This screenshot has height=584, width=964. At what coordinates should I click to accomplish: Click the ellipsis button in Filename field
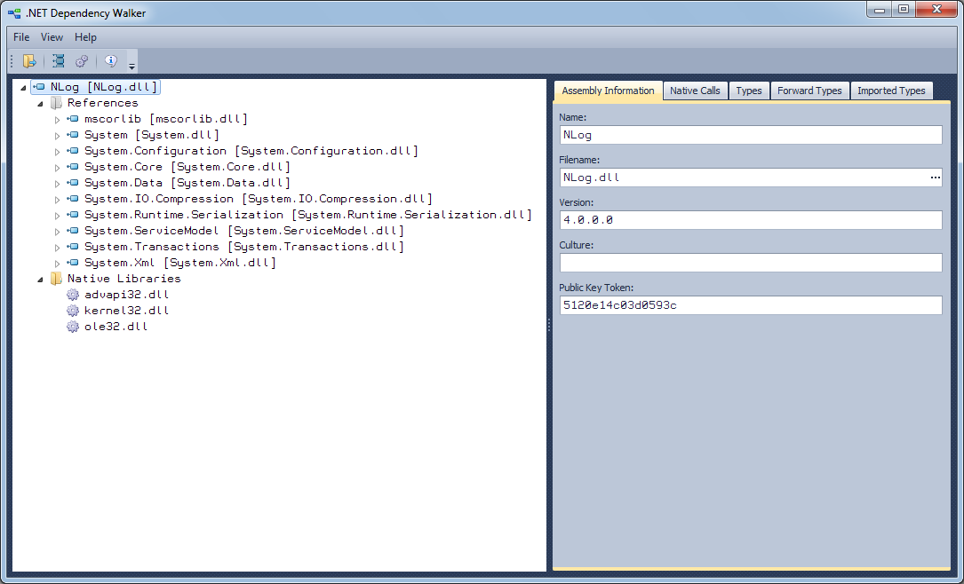click(x=935, y=178)
